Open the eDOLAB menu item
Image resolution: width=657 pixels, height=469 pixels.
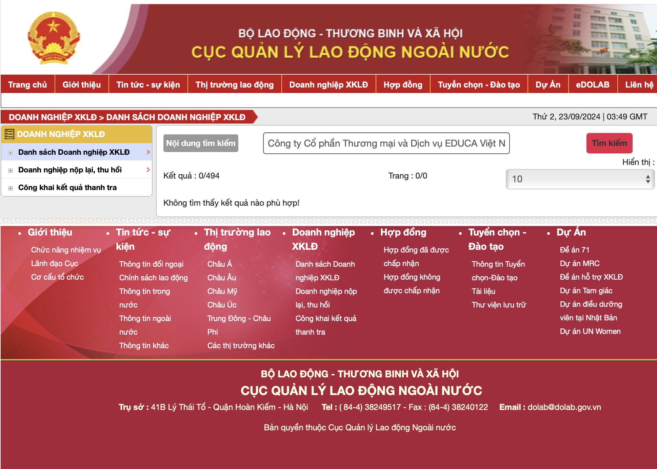pyautogui.click(x=592, y=85)
